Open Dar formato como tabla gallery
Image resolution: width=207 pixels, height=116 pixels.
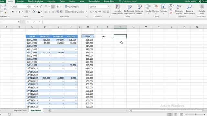(x=129, y=9)
